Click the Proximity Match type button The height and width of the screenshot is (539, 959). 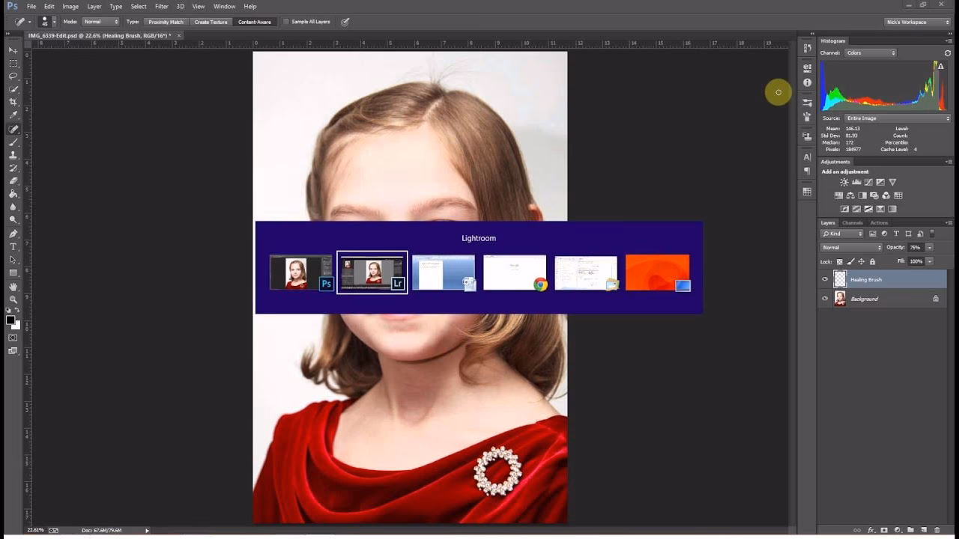165,22
